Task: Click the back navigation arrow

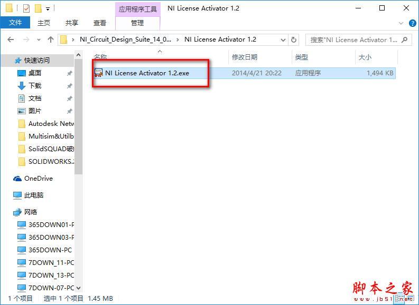Action: 11,40
